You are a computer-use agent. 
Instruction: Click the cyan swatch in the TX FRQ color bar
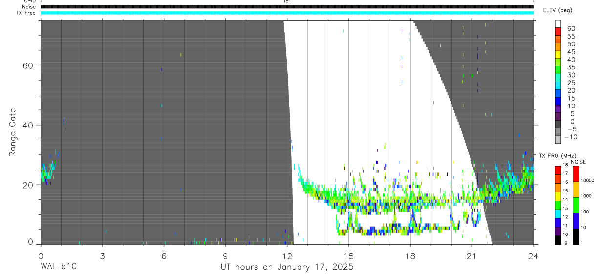pyautogui.click(x=558, y=214)
